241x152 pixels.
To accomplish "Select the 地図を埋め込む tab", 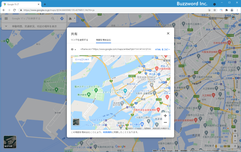I will [103, 40].
